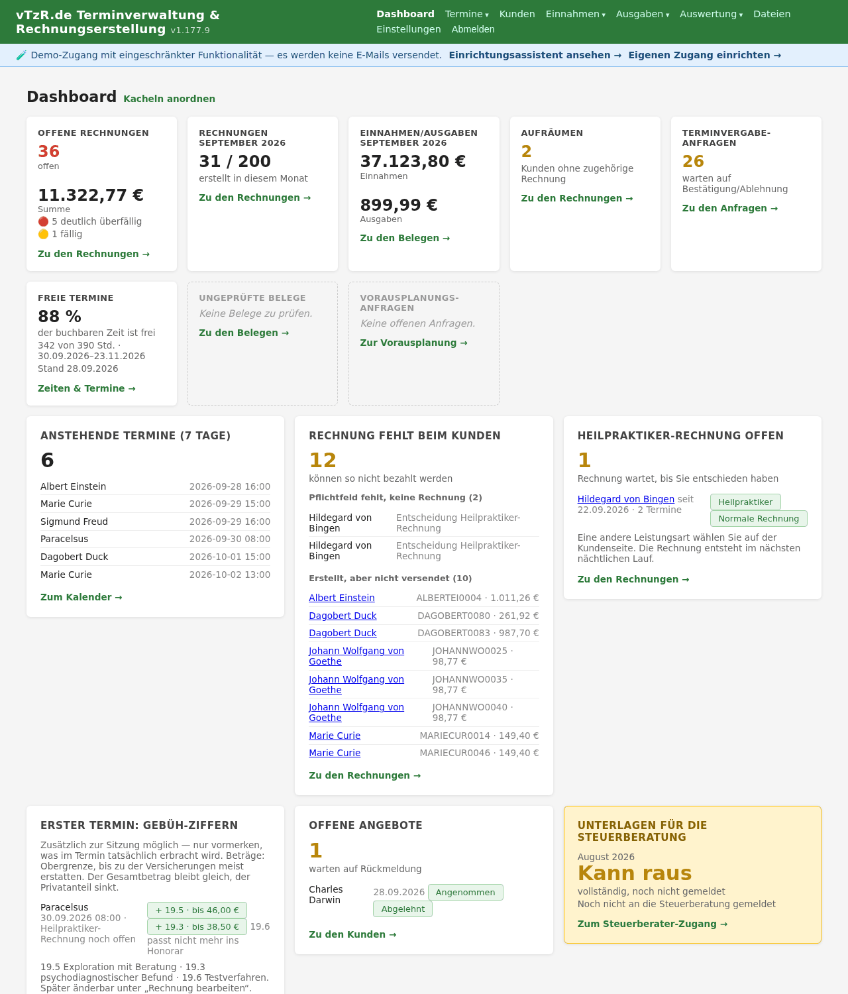Open Dagobert Duck link for DAGOBERT0080
The width and height of the screenshot is (848, 994).
[x=343, y=616]
